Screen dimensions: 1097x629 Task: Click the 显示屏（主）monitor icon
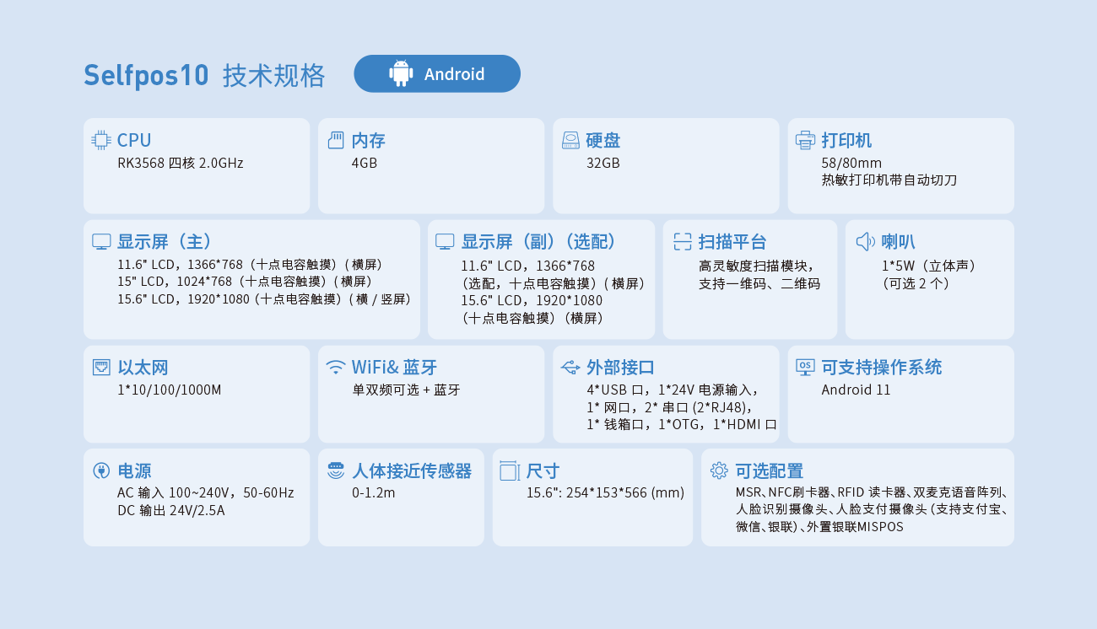[100, 241]
